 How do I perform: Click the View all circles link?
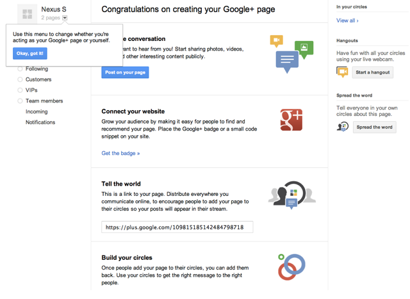click(347, 20)
